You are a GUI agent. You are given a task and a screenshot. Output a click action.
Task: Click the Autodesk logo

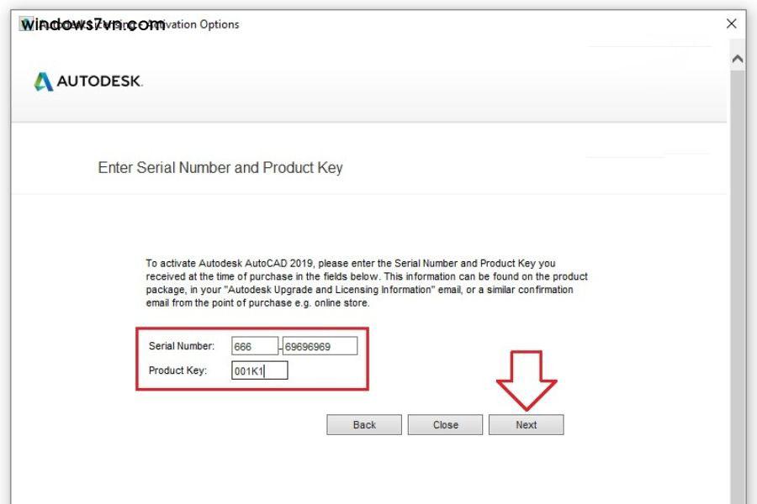[90, 82]
